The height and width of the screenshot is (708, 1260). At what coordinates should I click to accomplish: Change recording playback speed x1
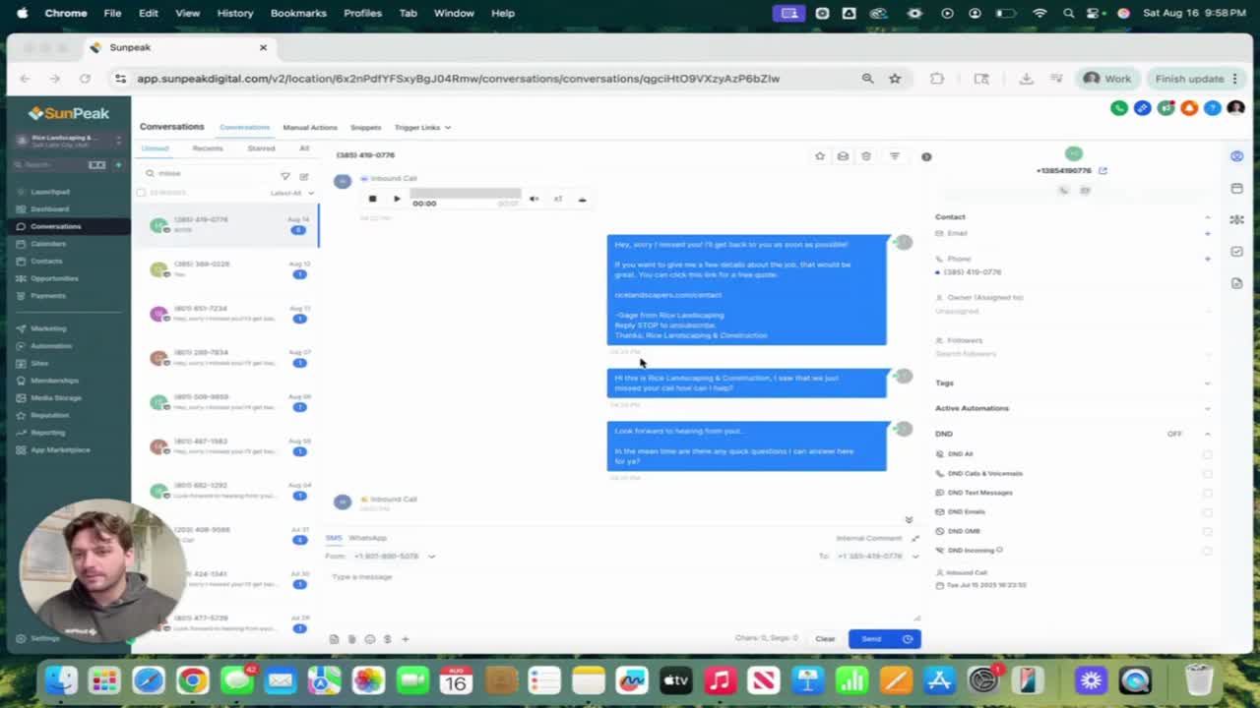(557, 199)
